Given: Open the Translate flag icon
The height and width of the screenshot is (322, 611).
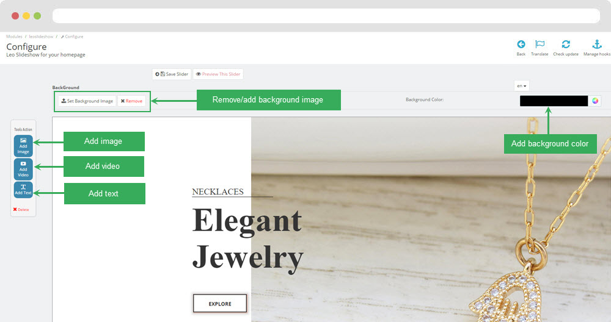Looking at the screenshot, I should tap(540, 45).
